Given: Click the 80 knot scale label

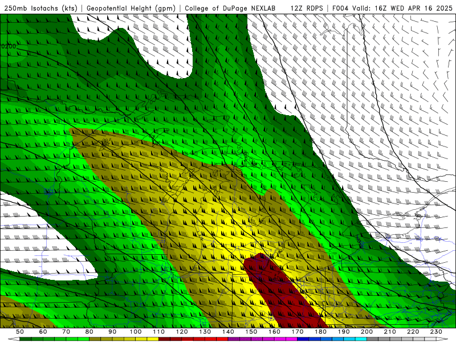Looking at the screenshot, I should (x=89, y=332).
